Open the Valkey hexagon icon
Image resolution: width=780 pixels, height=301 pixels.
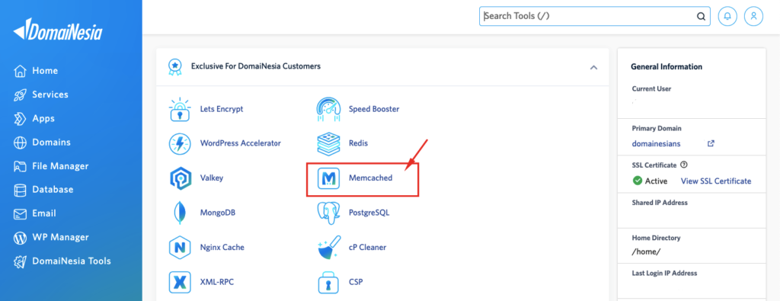(x=180, y=178)
